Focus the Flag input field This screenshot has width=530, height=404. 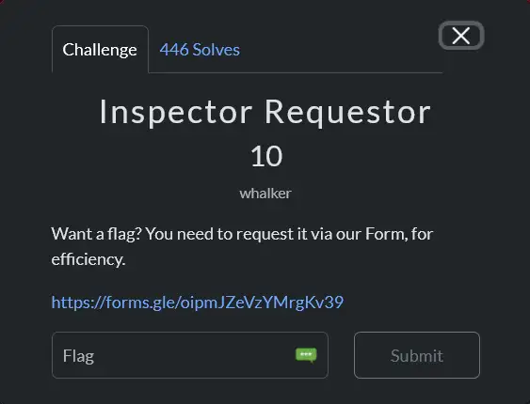(x=190, y=355)
